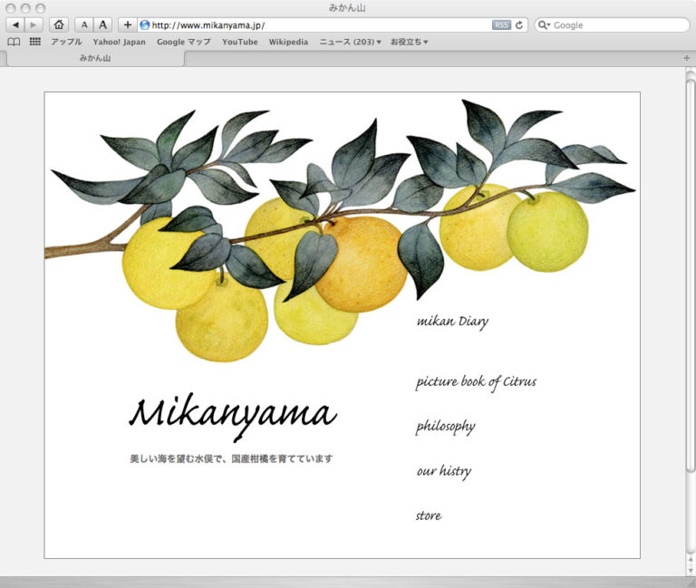The height and width of the screenshot is (588, 696).
Task: Close the window with the red button
Action: pos(11,8)
